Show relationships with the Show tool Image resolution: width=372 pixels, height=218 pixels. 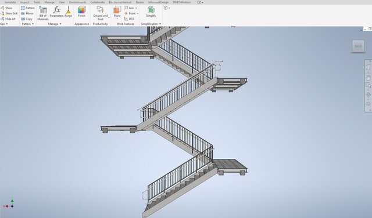coord(6,8)
